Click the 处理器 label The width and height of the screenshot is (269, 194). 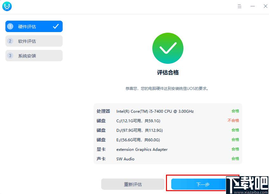103,111
